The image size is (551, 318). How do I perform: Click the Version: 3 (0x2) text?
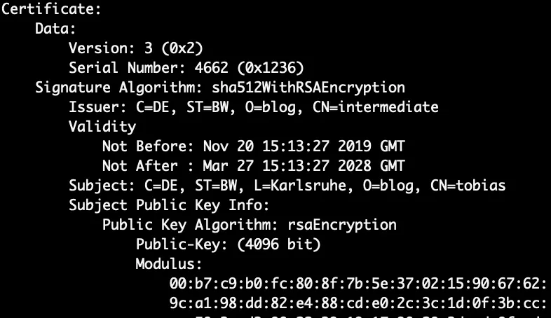coord(136,49)
